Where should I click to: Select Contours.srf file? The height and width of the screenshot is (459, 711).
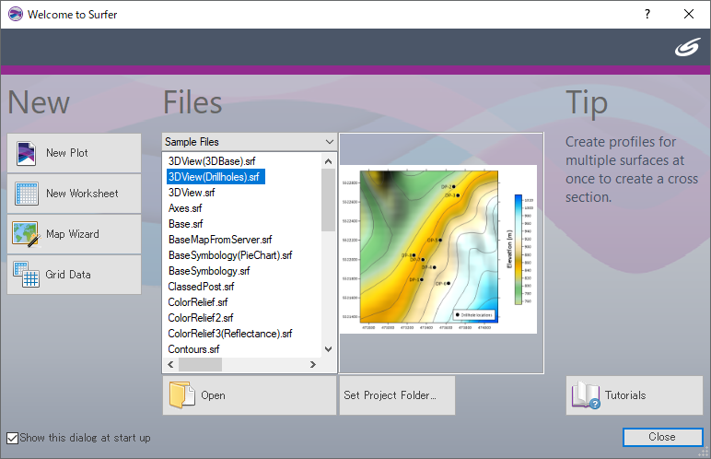point(193,349)
